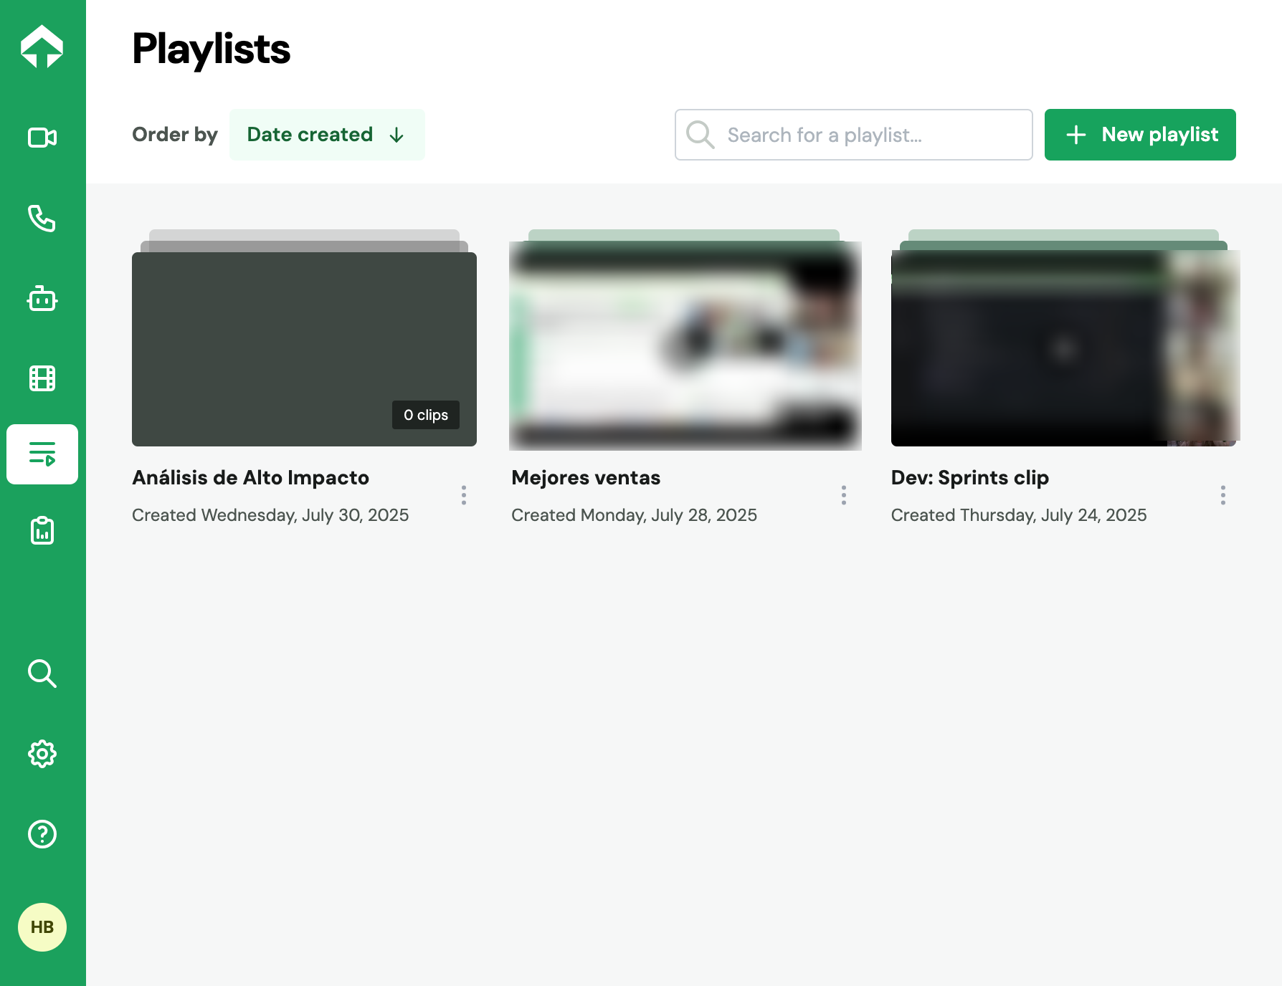The height and width of the screenshot is (986, 1282).
Task: Open the film strip clips icon
Action: (42, 378)
